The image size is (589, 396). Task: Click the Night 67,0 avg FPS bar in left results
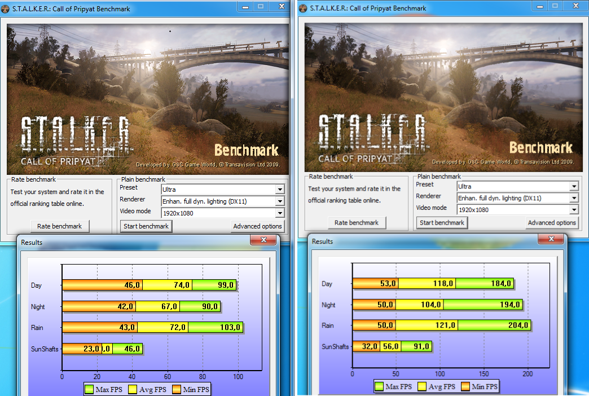[x=158, y=306]
